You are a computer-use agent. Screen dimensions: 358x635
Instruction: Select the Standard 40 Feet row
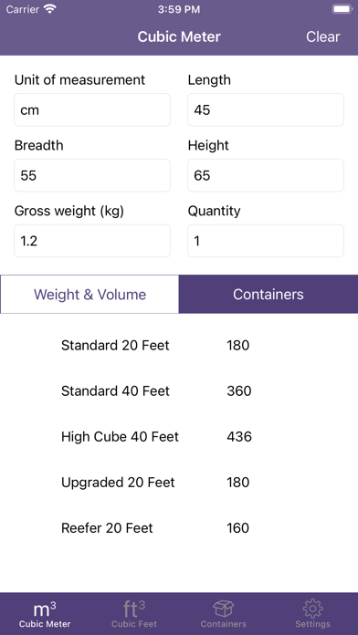pos(179,391)
